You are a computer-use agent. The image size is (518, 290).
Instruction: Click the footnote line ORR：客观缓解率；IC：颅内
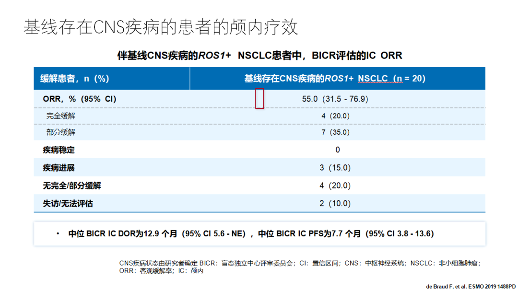click(x=161, y=271)
